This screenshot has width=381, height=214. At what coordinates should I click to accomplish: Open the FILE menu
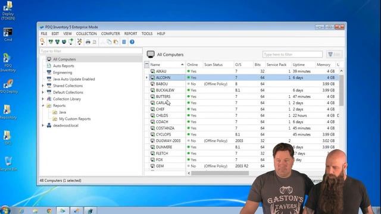(44, 33)
